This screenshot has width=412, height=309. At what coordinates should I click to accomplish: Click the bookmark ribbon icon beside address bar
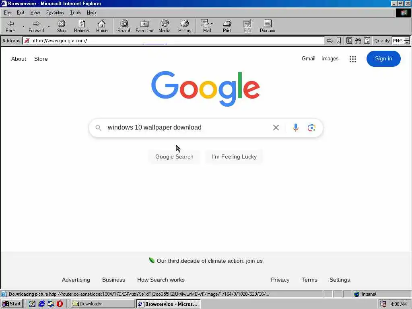(x=339, y=41)
